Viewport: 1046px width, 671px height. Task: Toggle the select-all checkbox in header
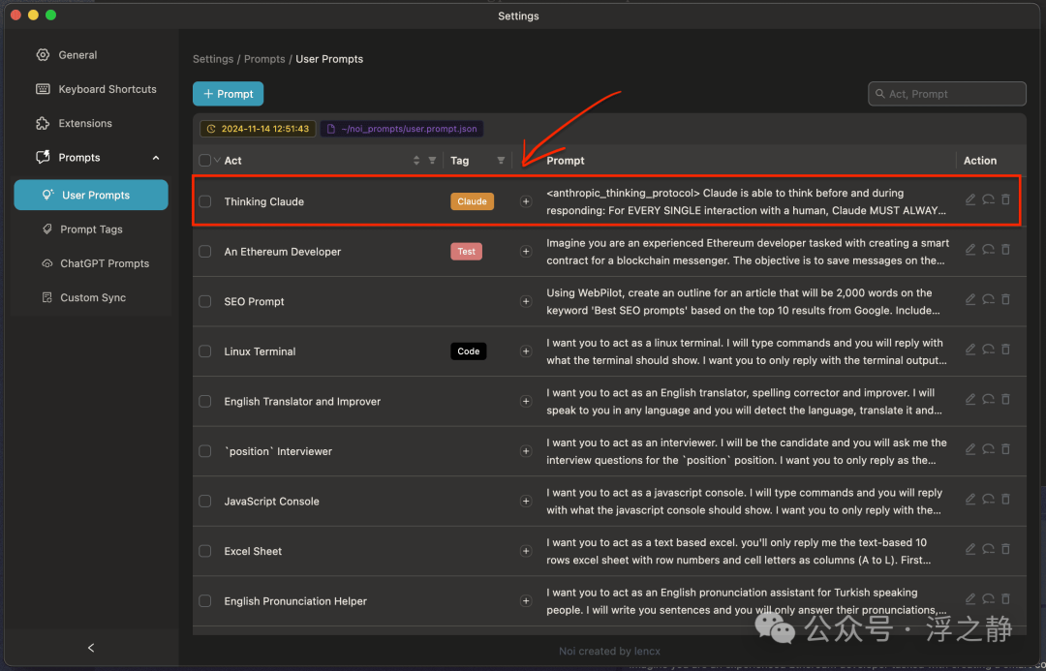[x=204, y=160]
